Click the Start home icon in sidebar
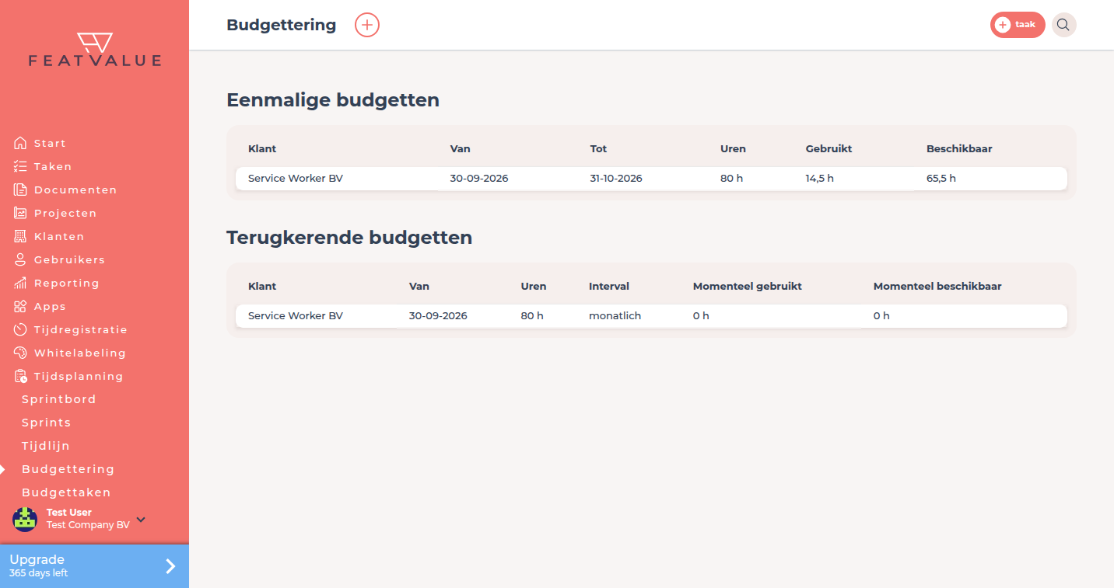The height and width of the screenshot is (588, 1114). click(20, 143)
